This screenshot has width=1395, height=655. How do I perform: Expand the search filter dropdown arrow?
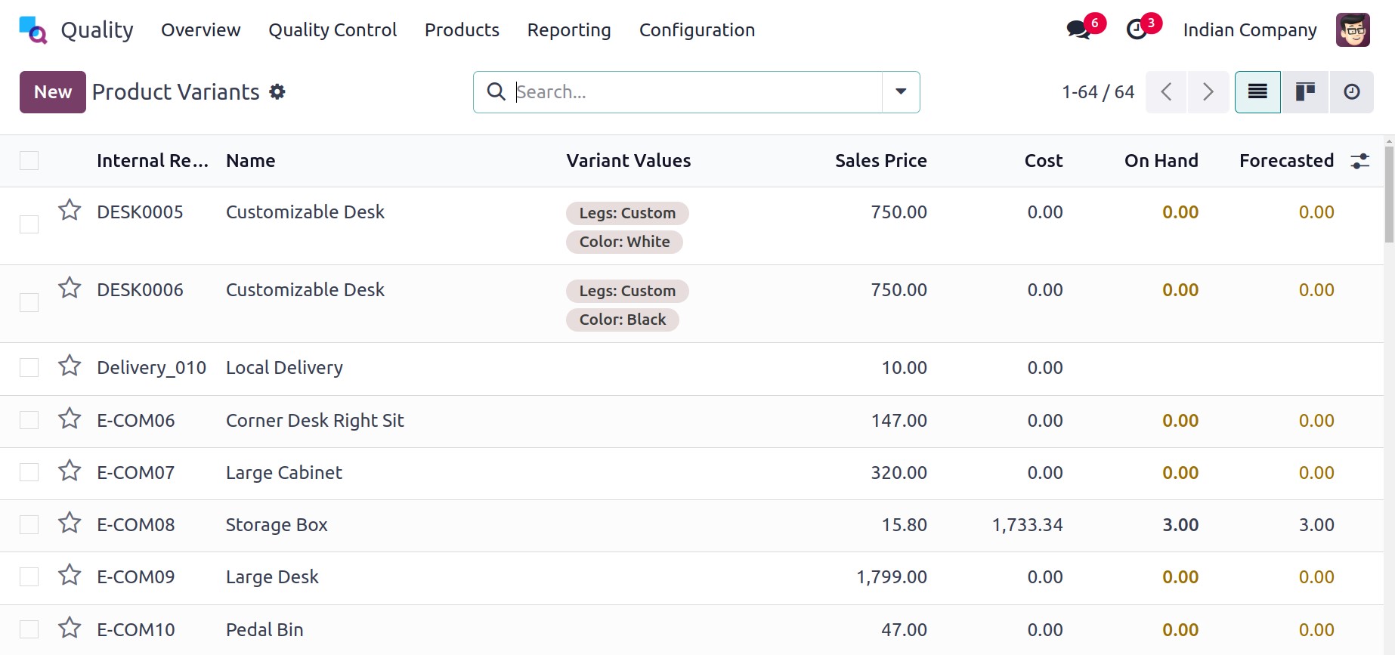coord(901,92)
